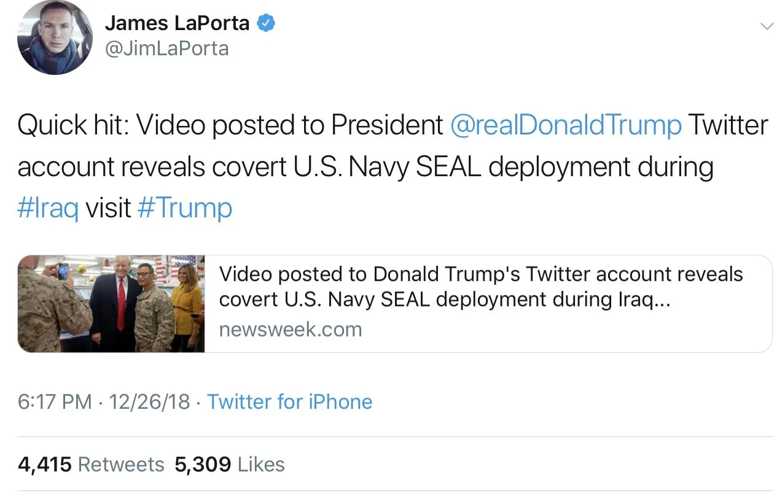Image resolution: width=777 pixels, height=493 pixels.
Task: Select the #Trump hashtag
Action: click(x=185, y=208)
